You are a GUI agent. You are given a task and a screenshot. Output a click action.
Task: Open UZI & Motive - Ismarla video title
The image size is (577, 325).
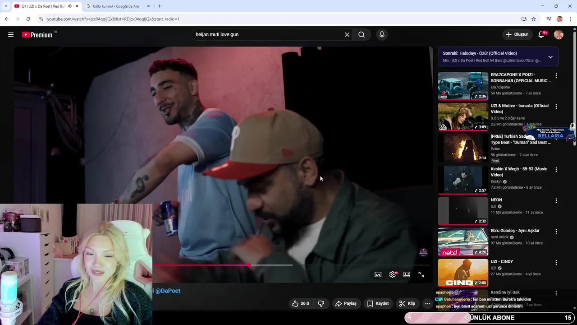click(x=520, y=109)
